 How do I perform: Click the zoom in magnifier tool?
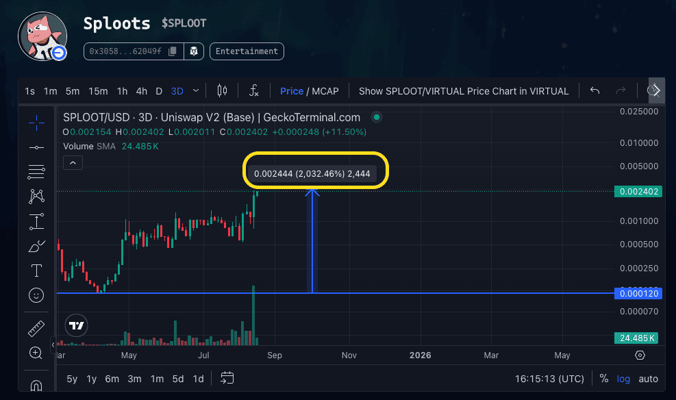tap(36, 353)
